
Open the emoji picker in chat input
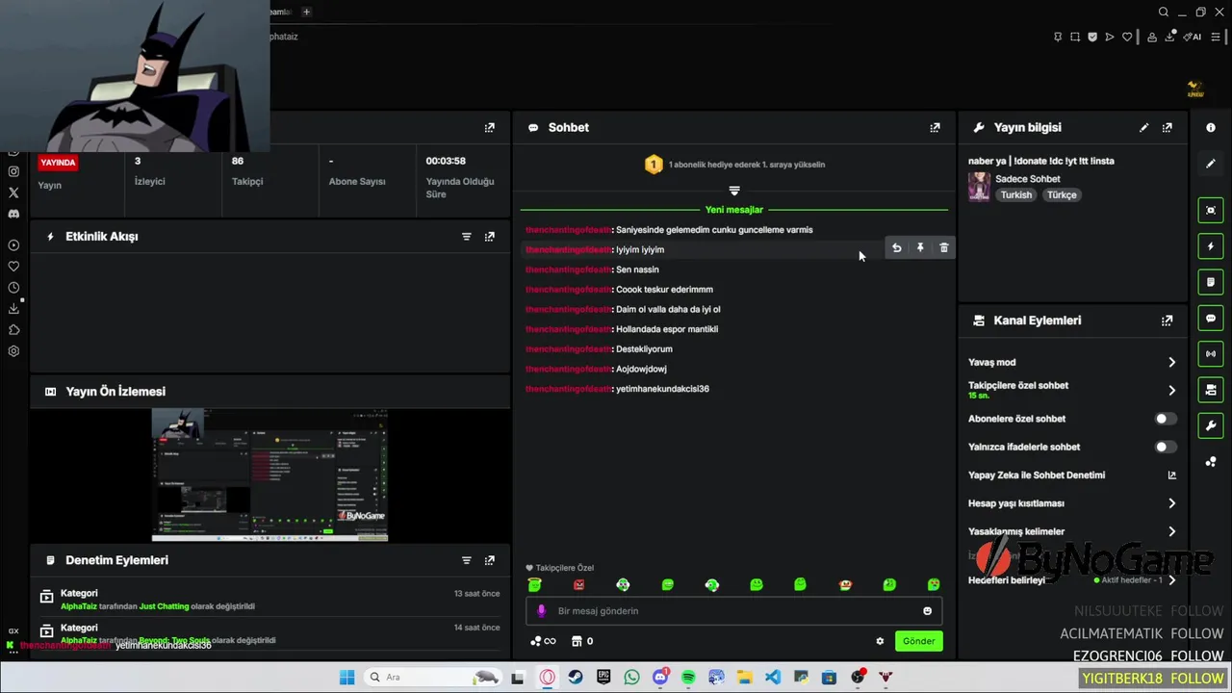coord(928,611)
